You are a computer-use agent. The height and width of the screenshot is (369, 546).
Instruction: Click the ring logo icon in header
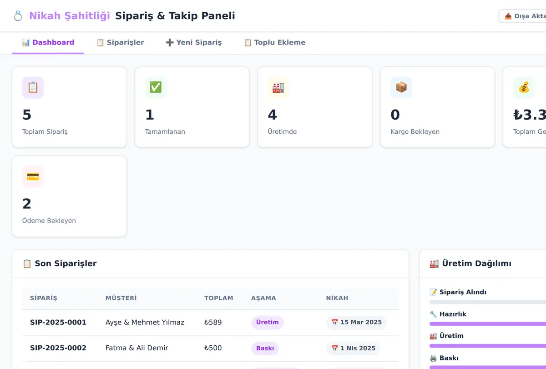click(x=18, y=16)
